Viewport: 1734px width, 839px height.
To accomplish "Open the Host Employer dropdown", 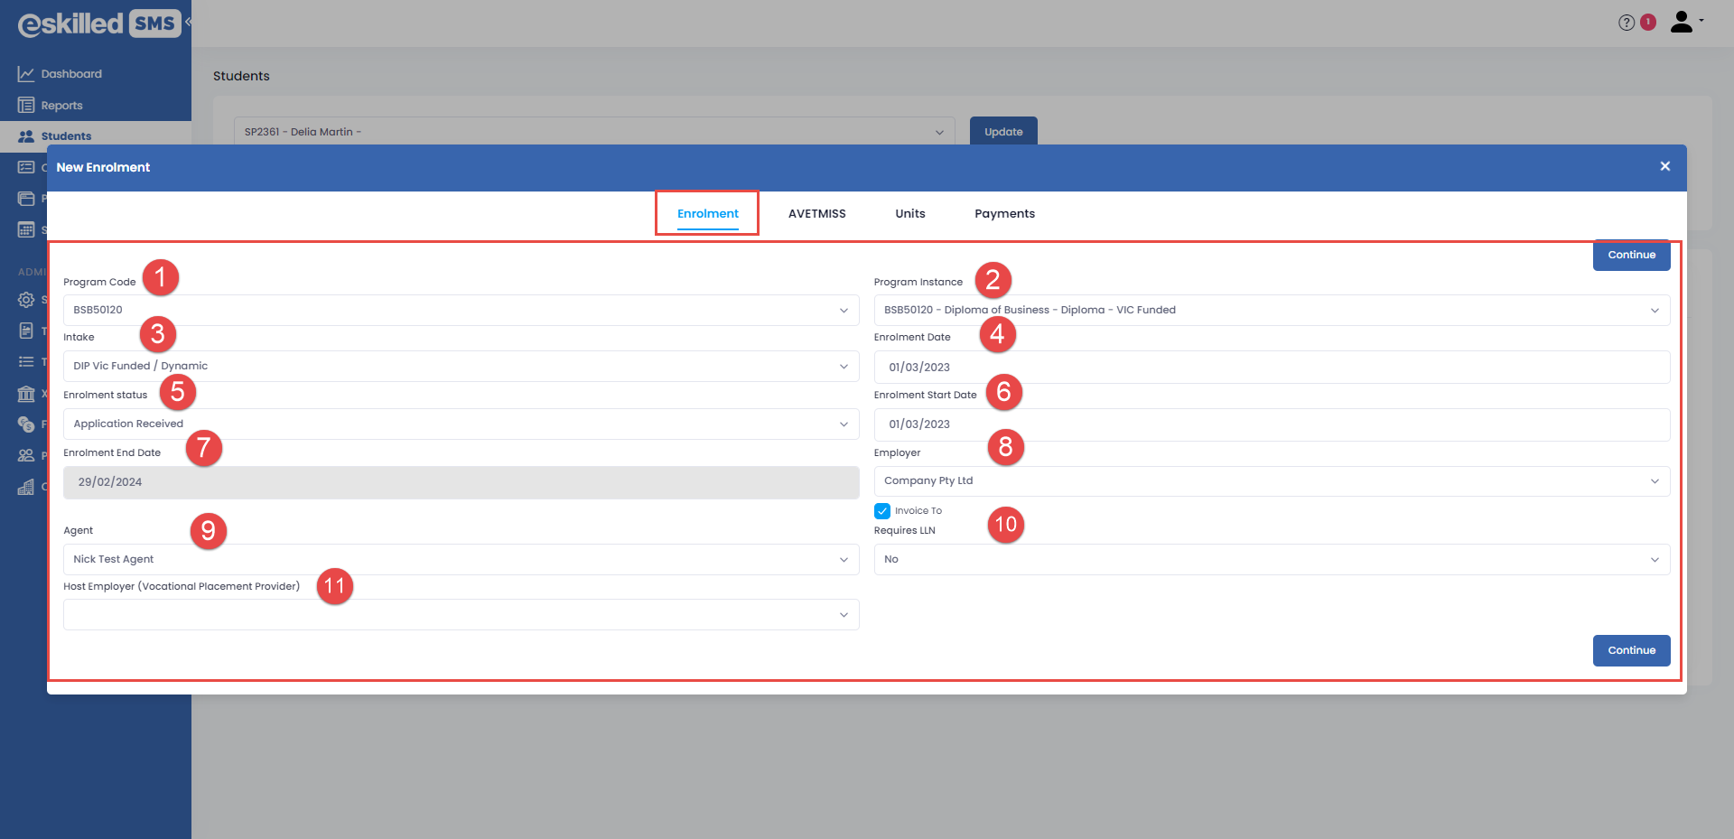I will (x=461, y=615).
